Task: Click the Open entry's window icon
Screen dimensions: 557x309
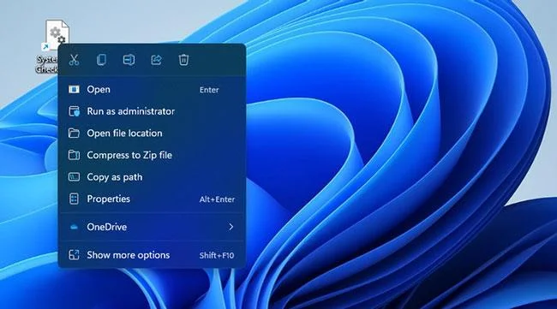Action: pyautogui.click(x=74, y=89)
